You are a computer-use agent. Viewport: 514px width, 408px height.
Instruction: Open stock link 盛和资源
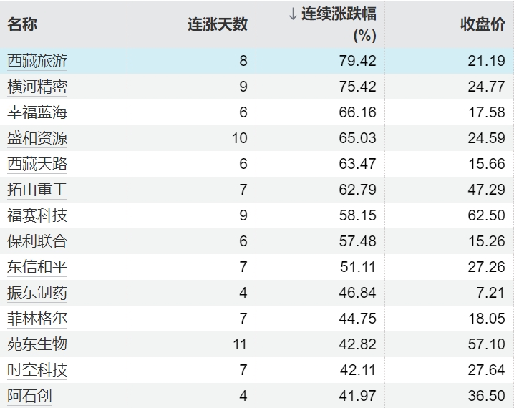coord(37,138)
